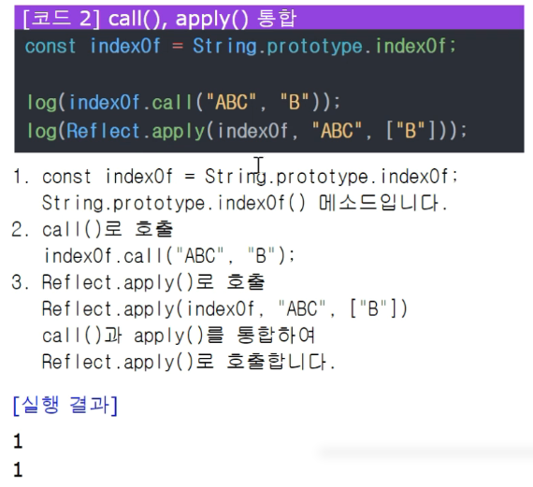Click explanation item '1. const indexOf = String.prototype.indexOf;'
Image resolution: width=533 pixels, height=487 pixels.
(x=236, y=177)
